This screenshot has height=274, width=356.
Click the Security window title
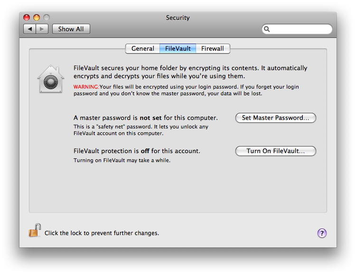tap(178, 18)
